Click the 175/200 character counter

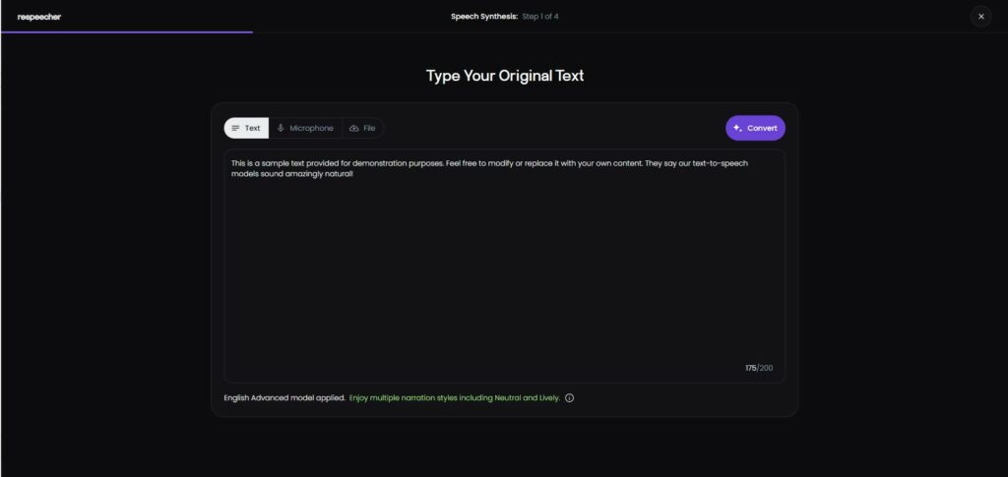tap(759, 368)
